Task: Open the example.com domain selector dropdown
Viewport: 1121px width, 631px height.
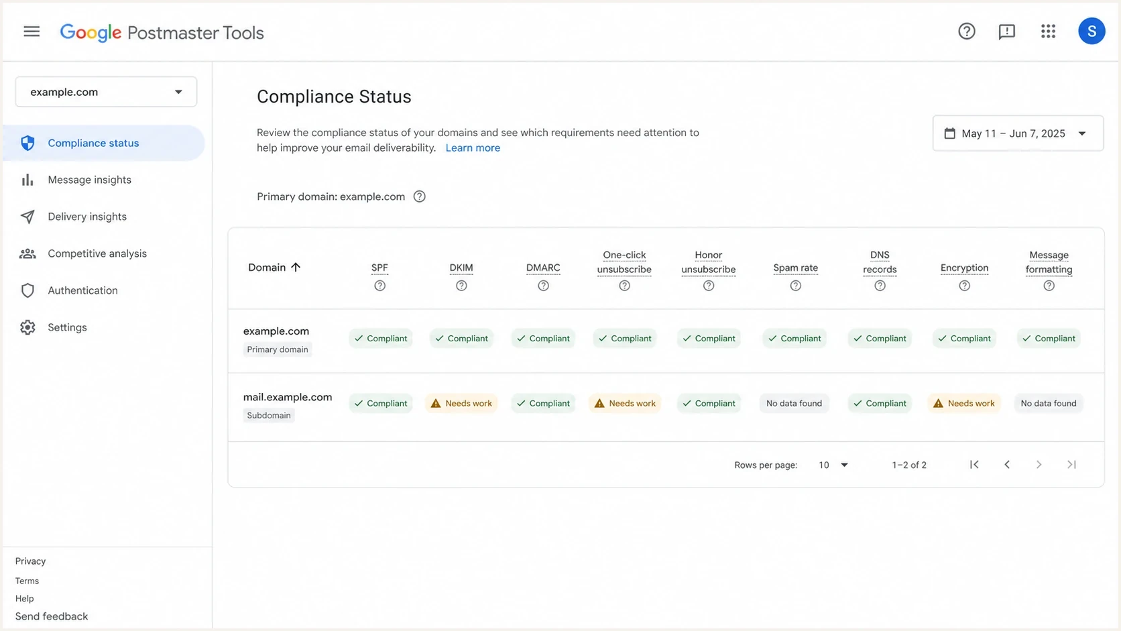Action: 106,92
